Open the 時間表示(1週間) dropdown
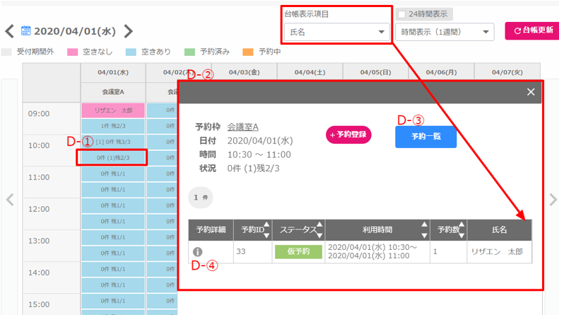Viewport: 564px width, 327px height. click(445, 32)
